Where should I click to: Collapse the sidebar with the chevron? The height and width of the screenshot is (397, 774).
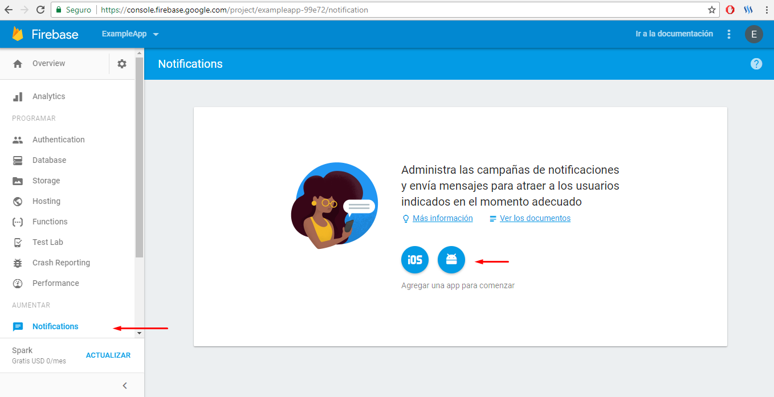click(x=125, y=386)
